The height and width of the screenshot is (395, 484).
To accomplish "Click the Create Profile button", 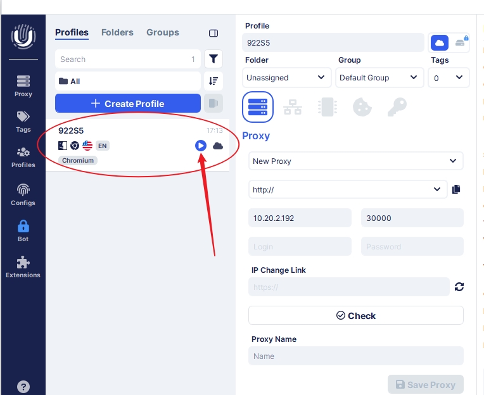I will [x=128, y=104].
